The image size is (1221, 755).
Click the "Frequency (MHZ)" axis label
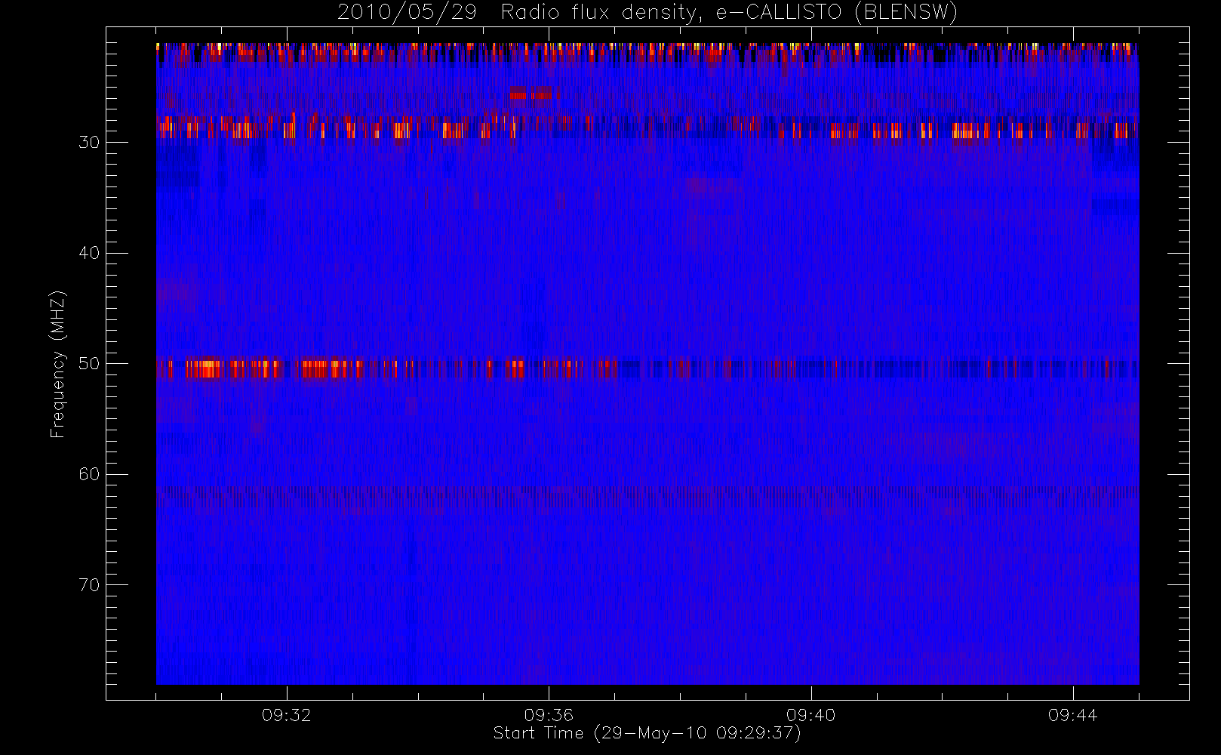[58, 364]
